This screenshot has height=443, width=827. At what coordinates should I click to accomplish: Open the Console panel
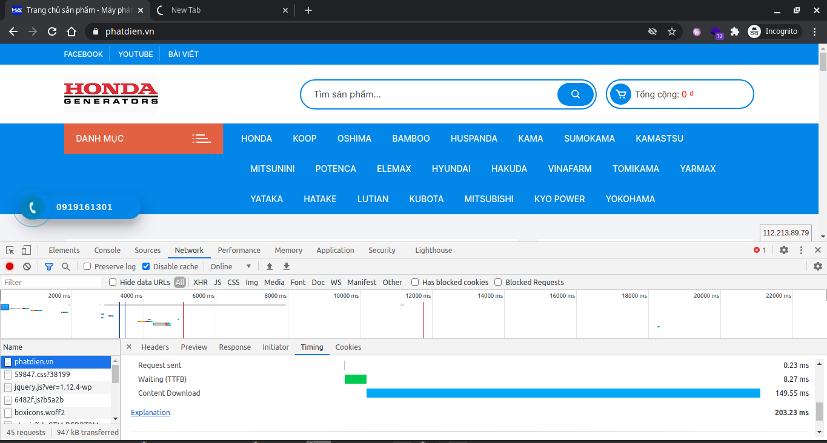click(x=107, y=250)
